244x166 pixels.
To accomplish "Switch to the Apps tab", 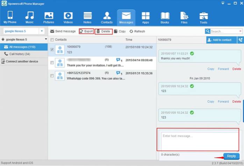I will tap(145, 18).
